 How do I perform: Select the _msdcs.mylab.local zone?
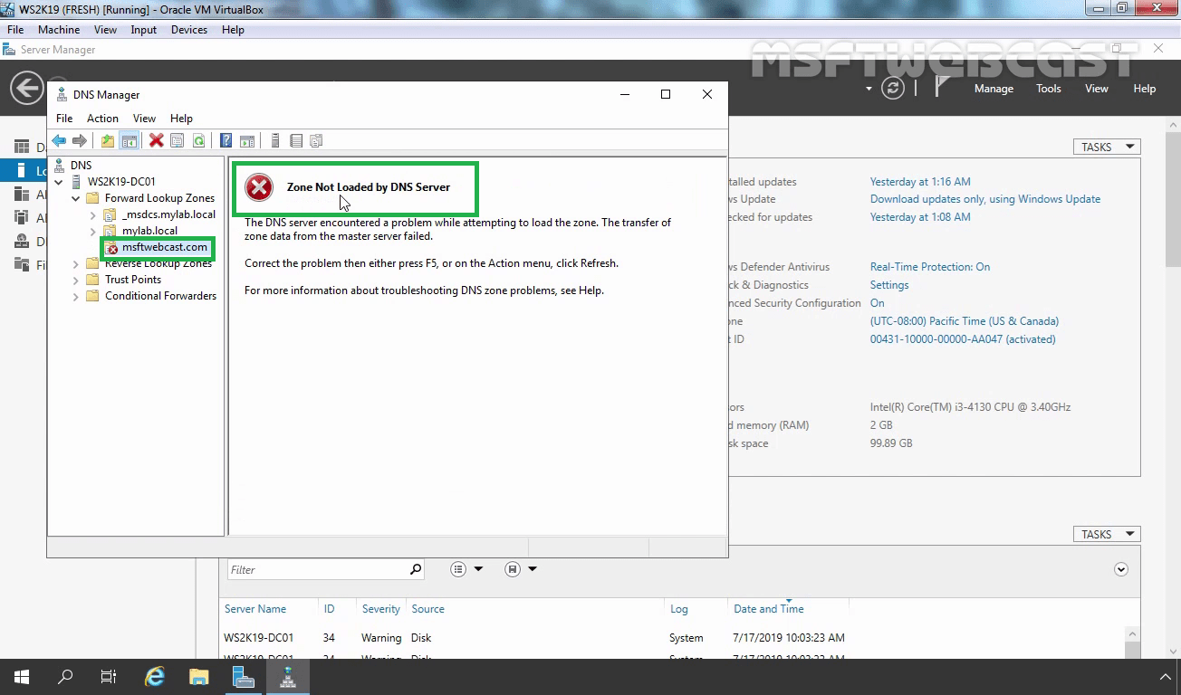click(168, 214)
